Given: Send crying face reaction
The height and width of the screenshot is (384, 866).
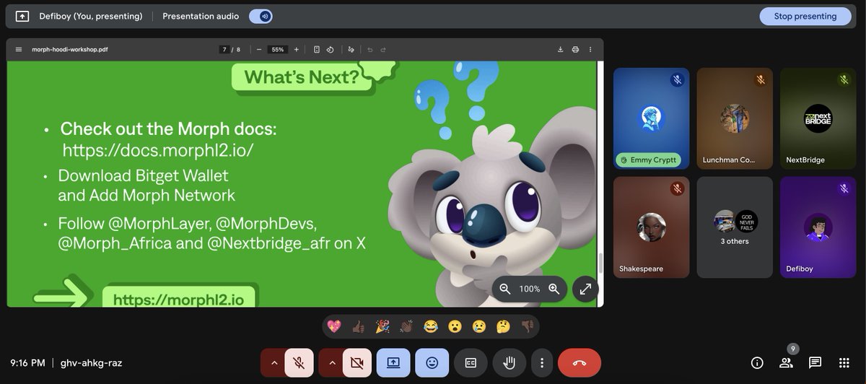Looking at the screenshot, I should pos(479,326).
